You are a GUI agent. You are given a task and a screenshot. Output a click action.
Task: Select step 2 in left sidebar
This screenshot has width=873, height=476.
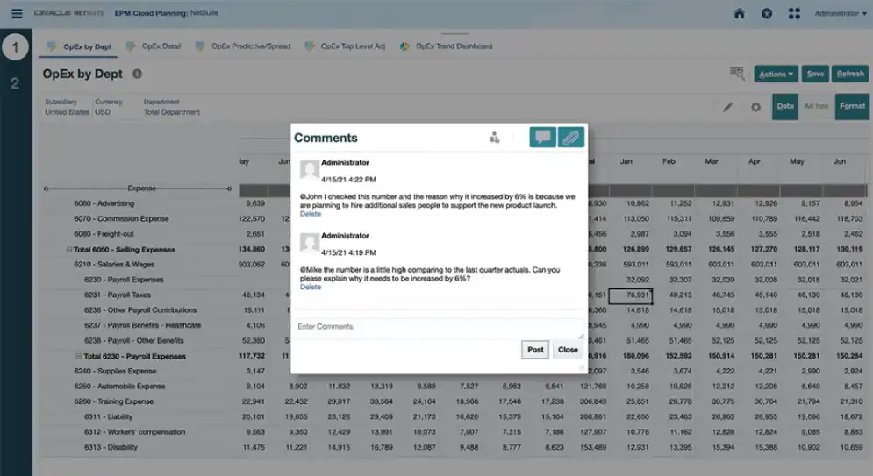tap(15, 83)
